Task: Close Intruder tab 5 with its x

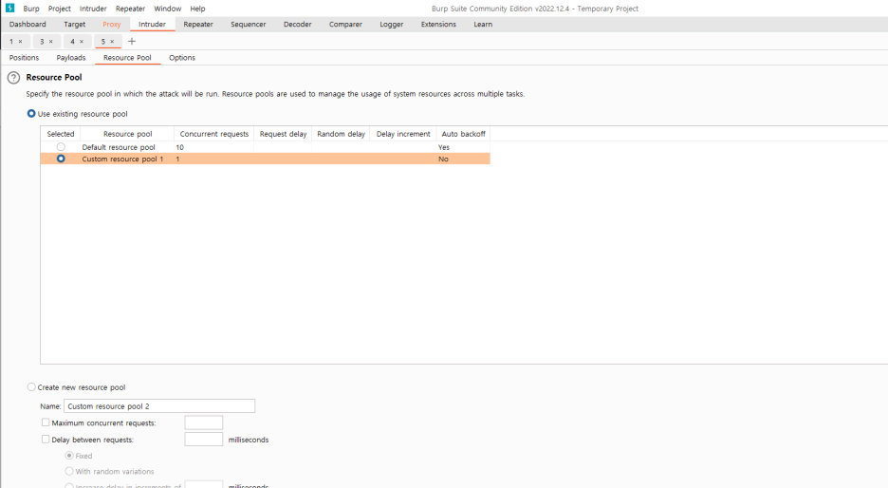Action: [x=112, y=42]
